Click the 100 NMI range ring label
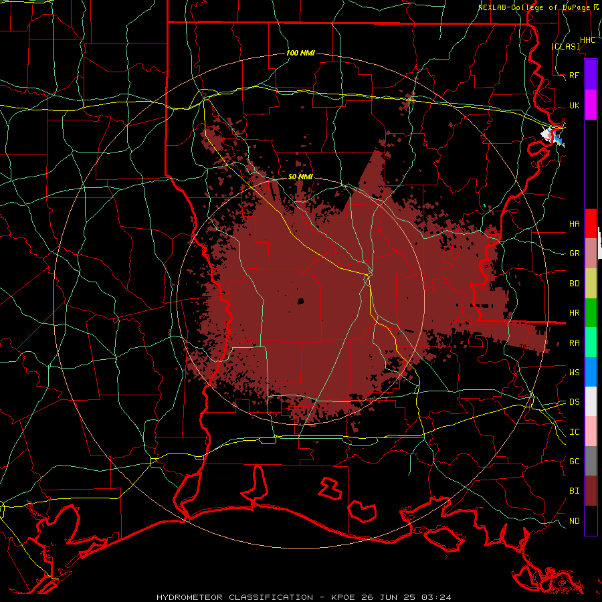Image resolution: width=602 pixels, height=602 pixels. click(x=300, y=53)
